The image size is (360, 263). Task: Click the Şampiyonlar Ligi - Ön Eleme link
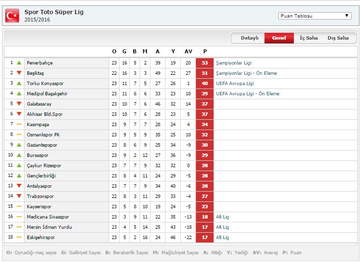pos(246,73)
